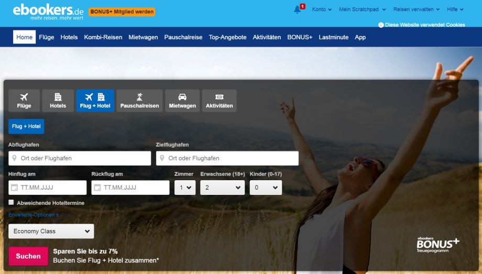Open the Hilfe dropdown
Image resolution: width=482 pixels, height=274 pixels.
point(455,9)
